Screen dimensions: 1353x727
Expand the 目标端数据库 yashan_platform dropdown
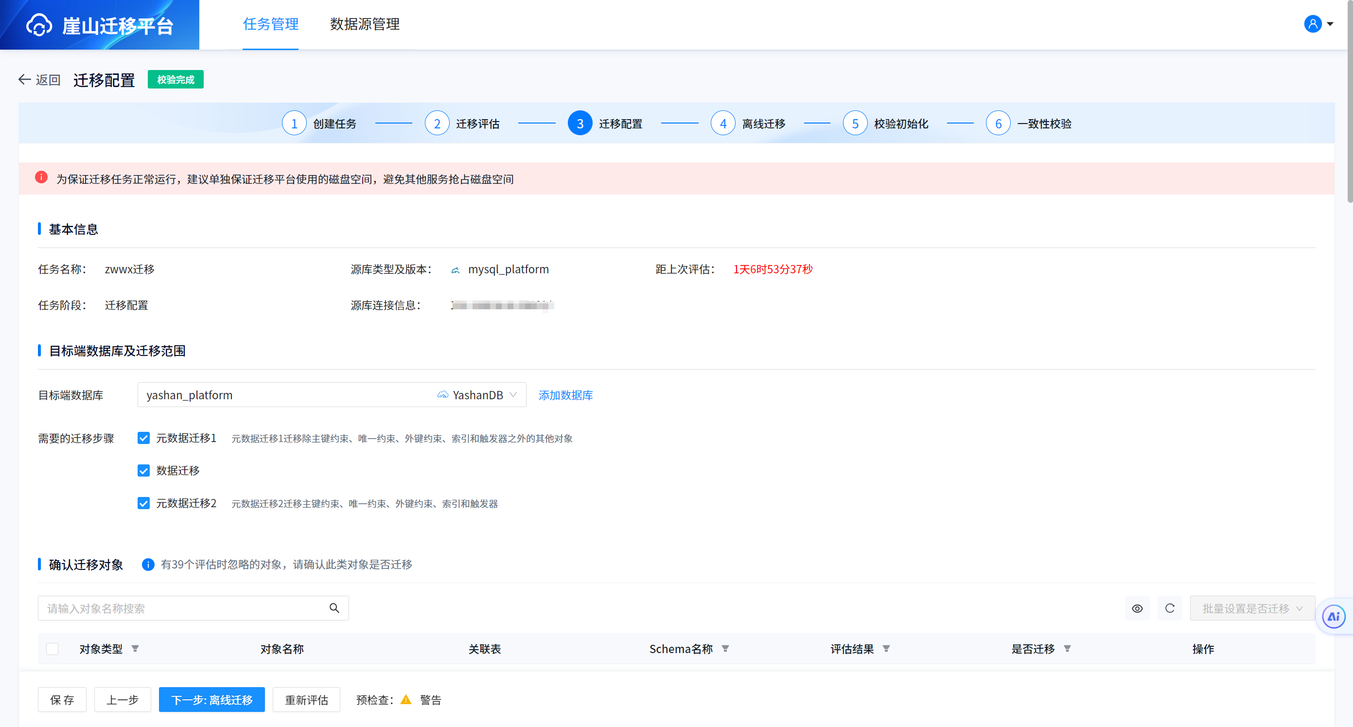[332, 395]
